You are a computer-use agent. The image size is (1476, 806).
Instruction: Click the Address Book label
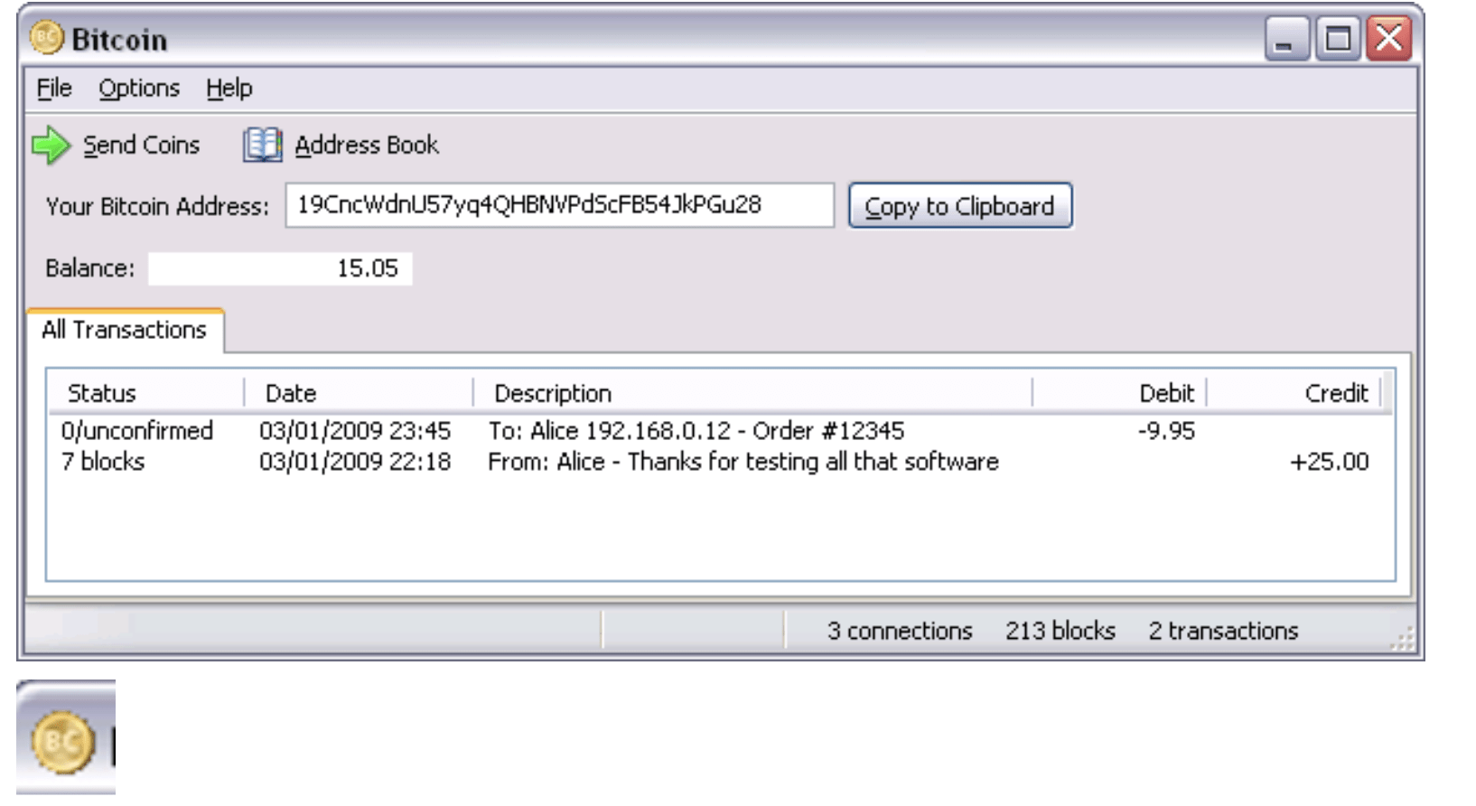pos(367,145)
